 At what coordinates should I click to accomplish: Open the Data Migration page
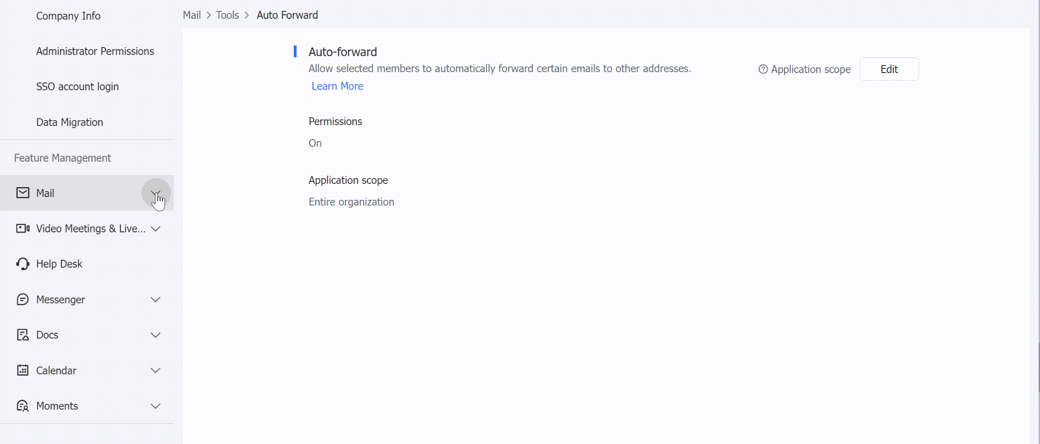pos(69,122)
